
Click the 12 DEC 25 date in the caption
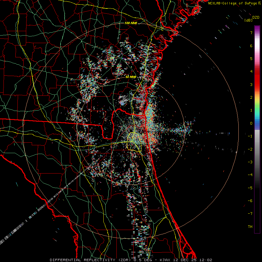click(x=185, y=260)
